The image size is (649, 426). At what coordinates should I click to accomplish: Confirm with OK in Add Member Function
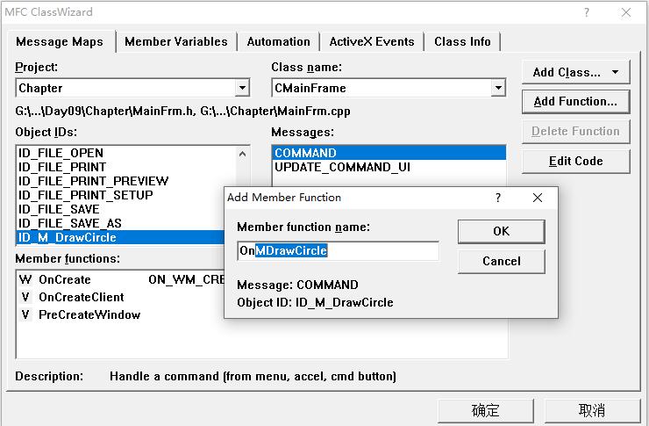click(x=502, y=231)
